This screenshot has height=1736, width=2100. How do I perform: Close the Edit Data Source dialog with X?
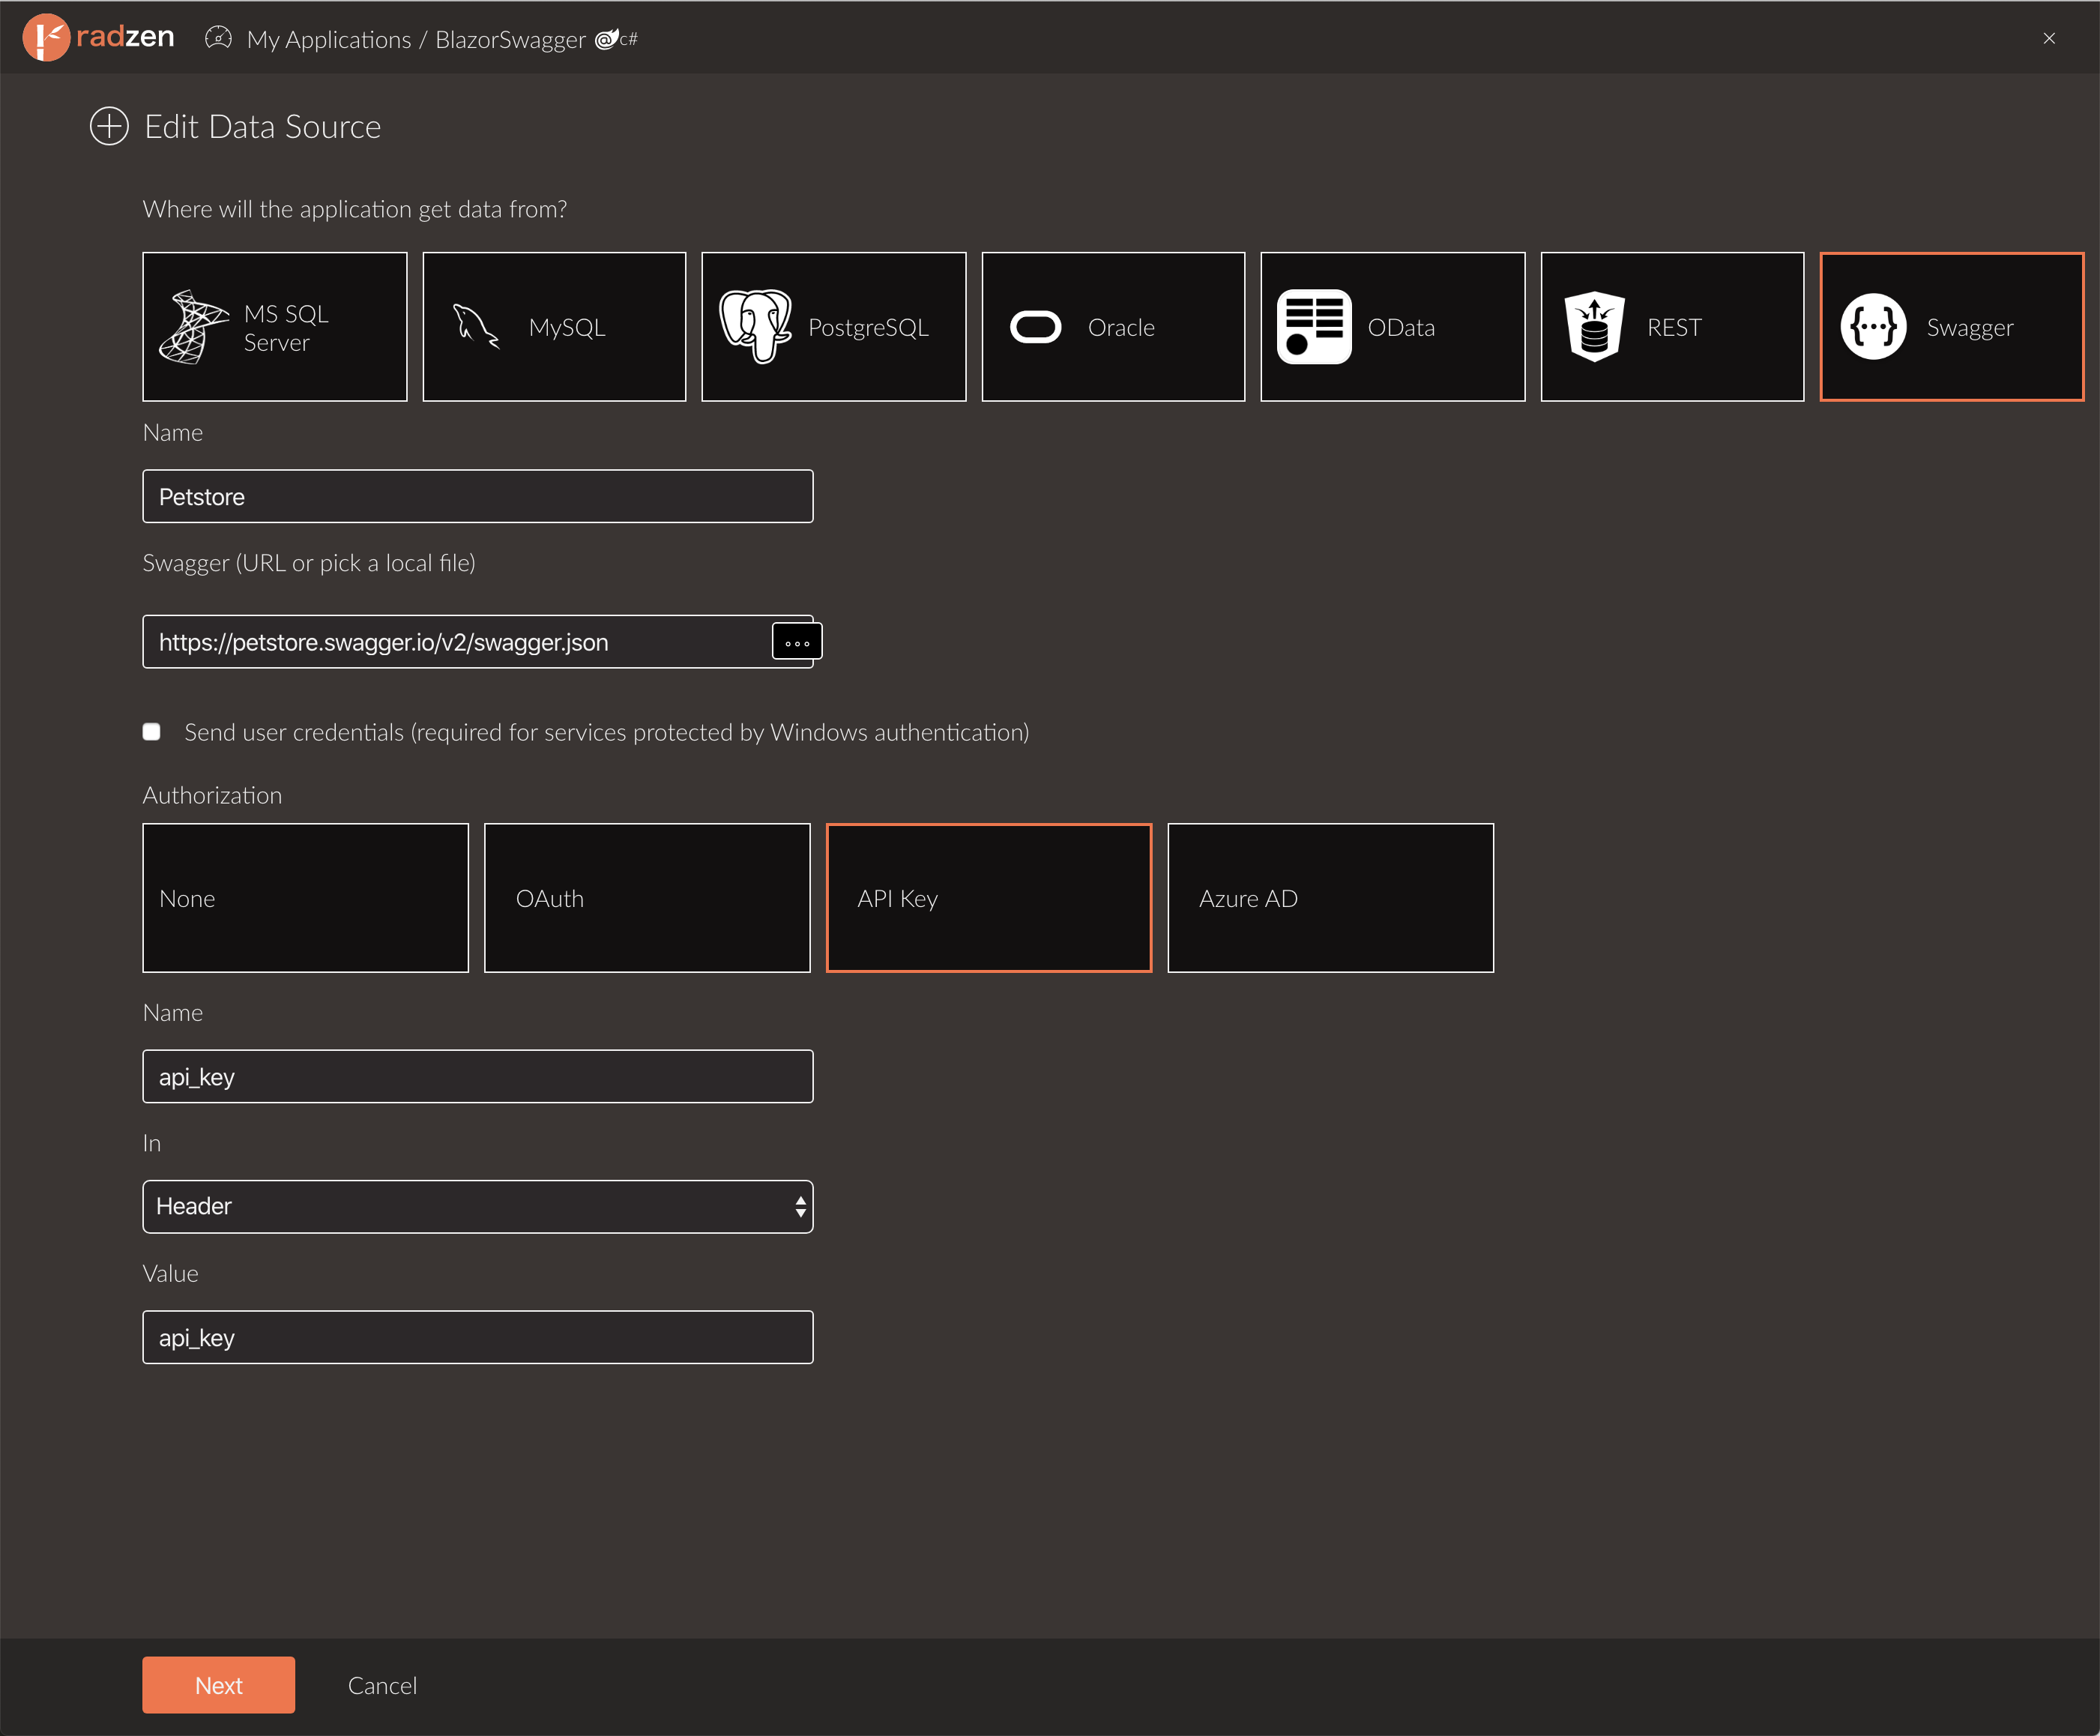click(2049, 38)
